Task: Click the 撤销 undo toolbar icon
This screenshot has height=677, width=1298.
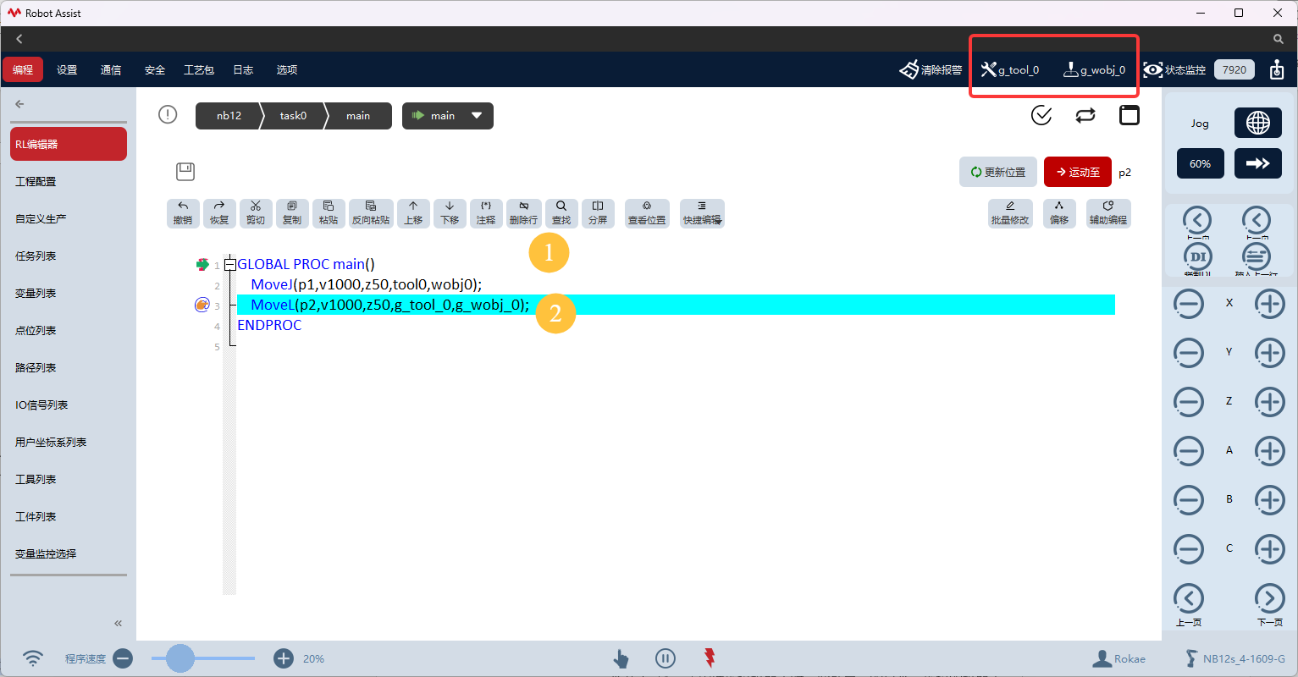Action: tap(183, 213)
